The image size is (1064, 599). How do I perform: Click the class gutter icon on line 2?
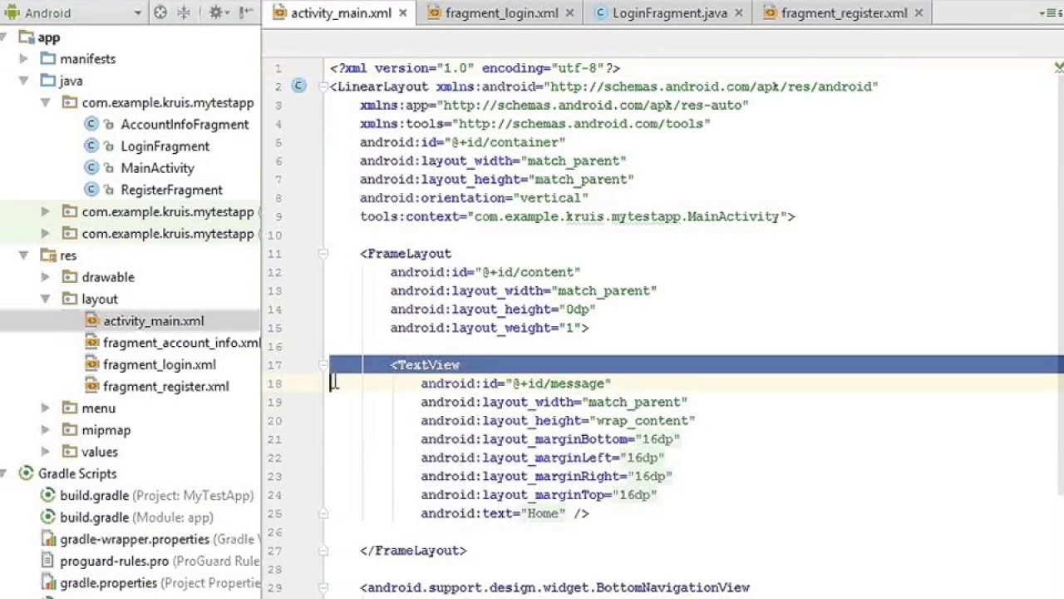pos(299,86)
